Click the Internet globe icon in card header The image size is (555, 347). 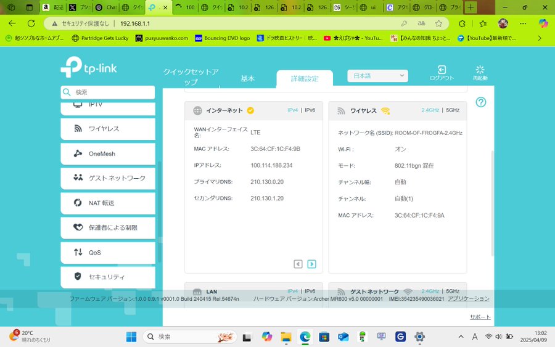click(x=197, y=111)
